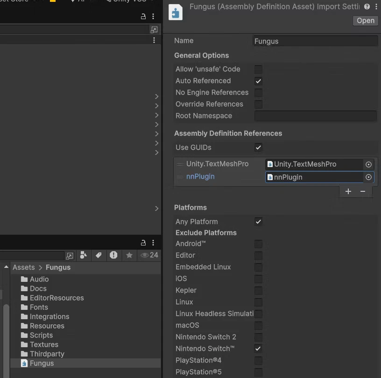Toggle the upper panel lock icon
Image resolution: width=381 pixels, height=378 pixels.
(143, 16)
